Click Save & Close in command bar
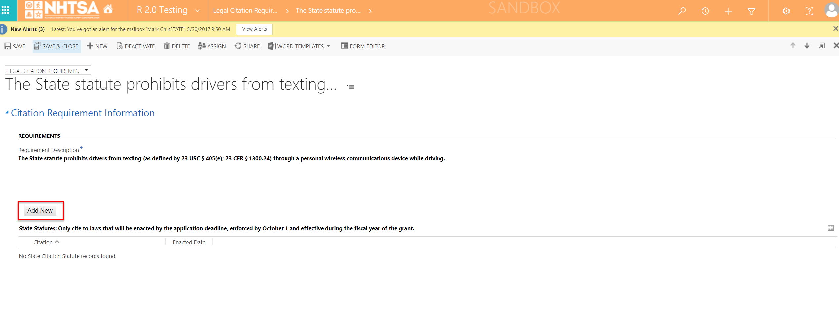The width and height of the screenshot is (839, 314). tap(57, 46)
